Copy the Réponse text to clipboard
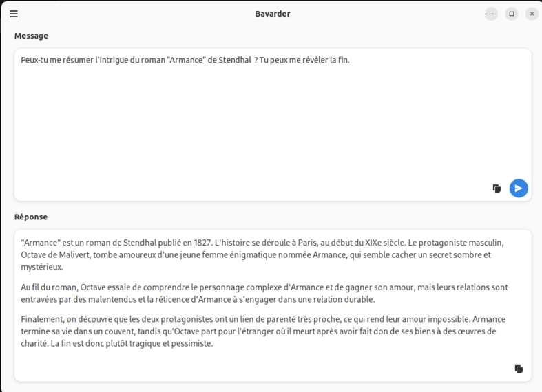 click(519, 369)
